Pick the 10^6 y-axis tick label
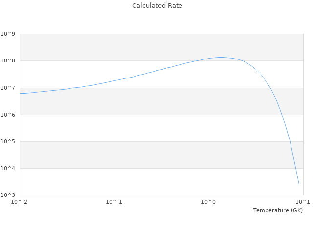The height and width of the screenshot is (234, 313). click(8, 115)
